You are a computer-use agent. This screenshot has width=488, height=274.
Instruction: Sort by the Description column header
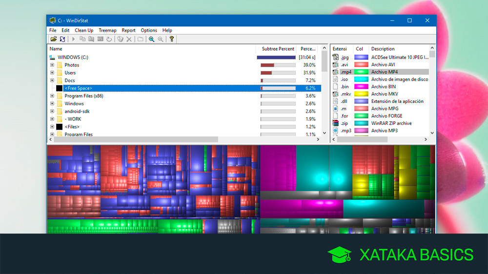[x=399, y=49]
